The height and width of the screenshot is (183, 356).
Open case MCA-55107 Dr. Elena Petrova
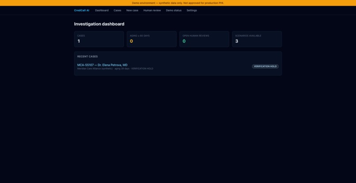point(102,65)
